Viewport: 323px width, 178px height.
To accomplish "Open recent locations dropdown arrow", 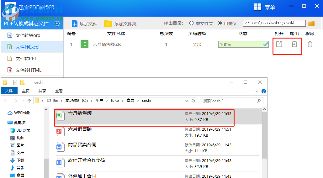I will click(23, 101).
